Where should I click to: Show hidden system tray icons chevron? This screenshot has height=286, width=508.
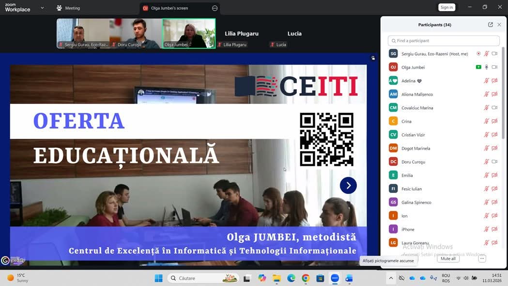click(391, 278)
